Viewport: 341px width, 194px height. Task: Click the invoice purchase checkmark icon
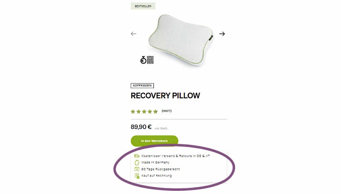click(x=137, y=176)
